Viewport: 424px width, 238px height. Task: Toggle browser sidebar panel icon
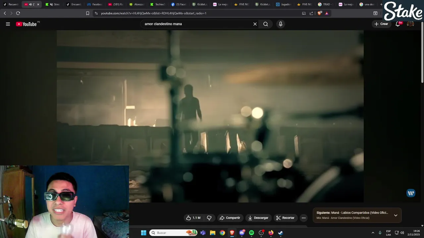[375, 13]
